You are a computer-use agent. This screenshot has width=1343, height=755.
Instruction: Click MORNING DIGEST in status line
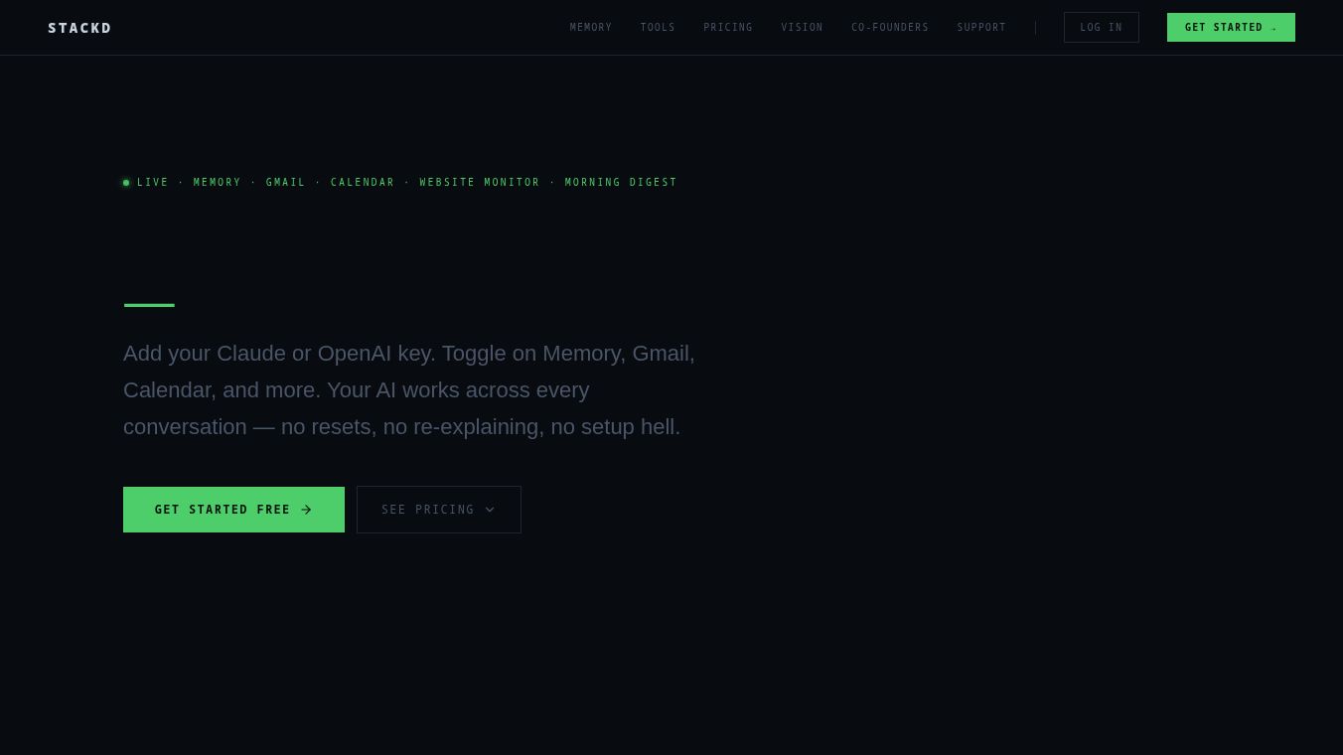click(x=621, y=183)
